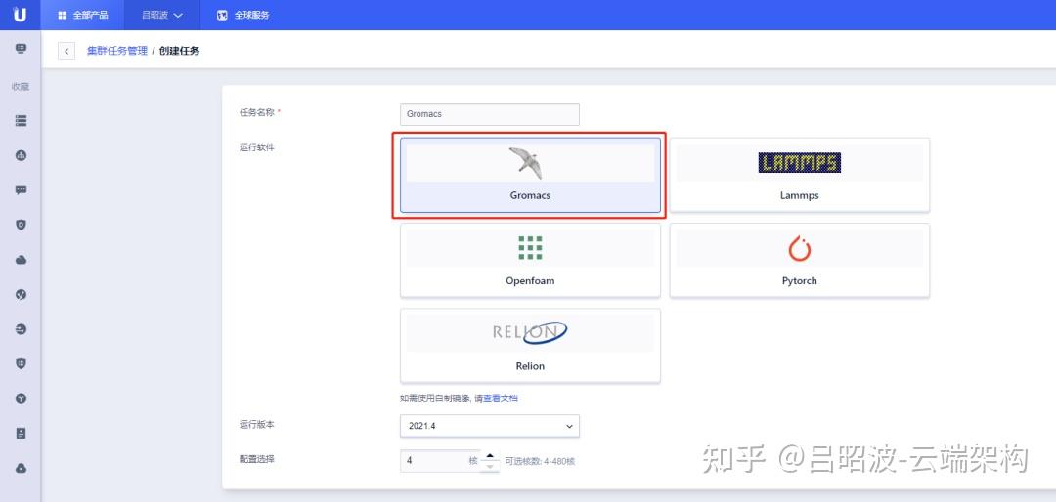
Task: Click the monitor icon in sidebar
Action: pyautogui.click(x=21, y=49)
